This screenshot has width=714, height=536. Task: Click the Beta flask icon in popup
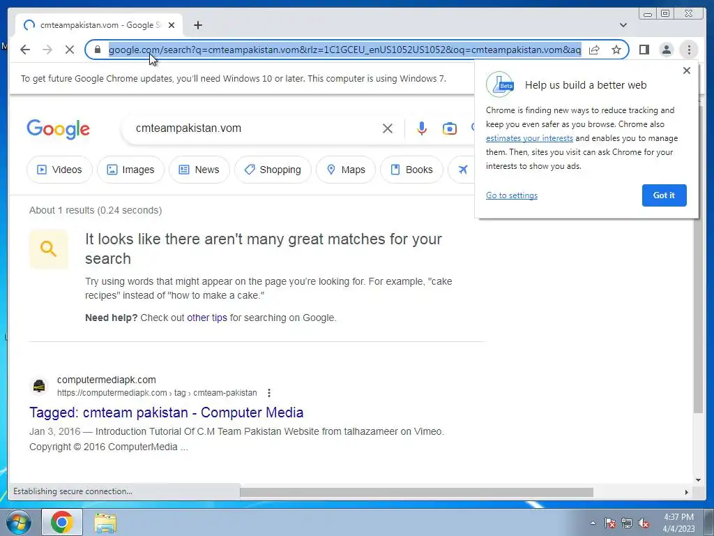[x=500, y=84]
